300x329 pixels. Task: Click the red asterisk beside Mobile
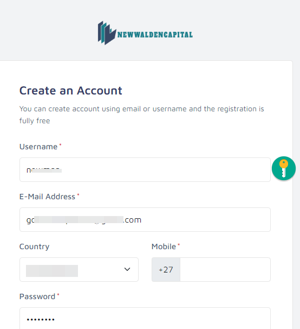click(x=179, y=244)
